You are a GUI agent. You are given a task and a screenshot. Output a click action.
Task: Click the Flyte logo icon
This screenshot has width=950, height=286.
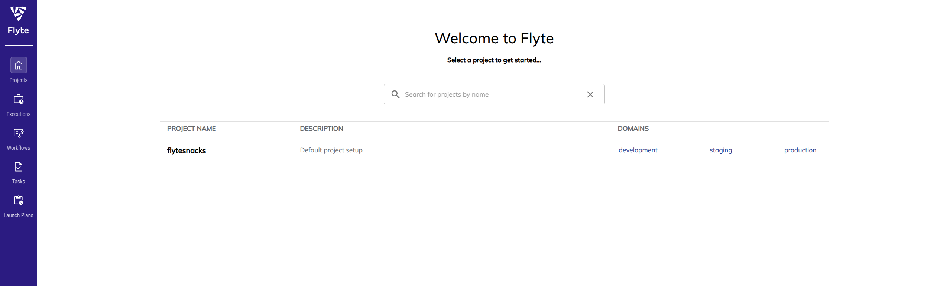pos(18,14)
